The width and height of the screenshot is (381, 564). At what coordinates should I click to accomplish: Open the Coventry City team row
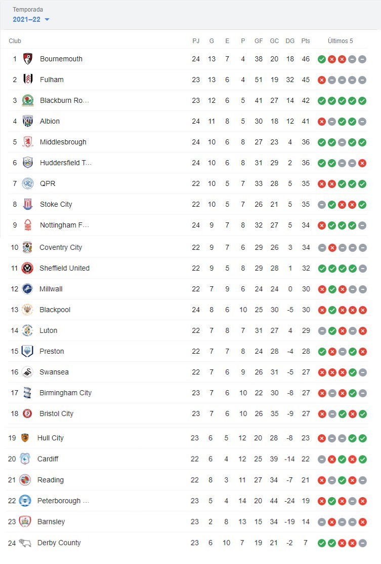click(187, 247)
